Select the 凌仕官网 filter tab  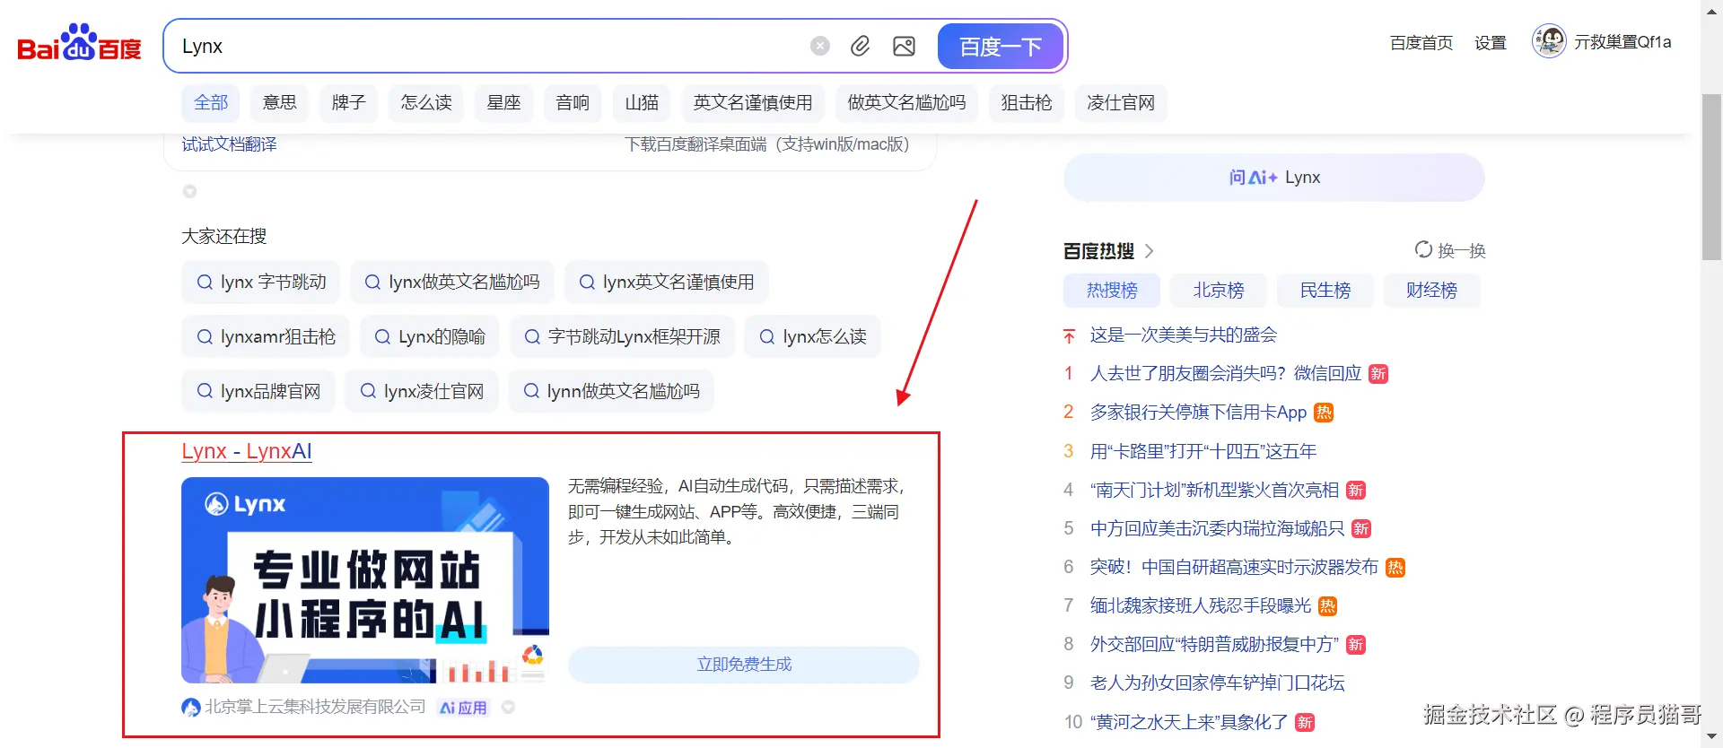[1121, 103]
